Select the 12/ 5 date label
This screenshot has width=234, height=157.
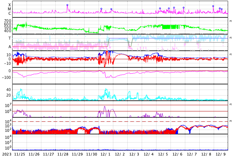point(163,154)
